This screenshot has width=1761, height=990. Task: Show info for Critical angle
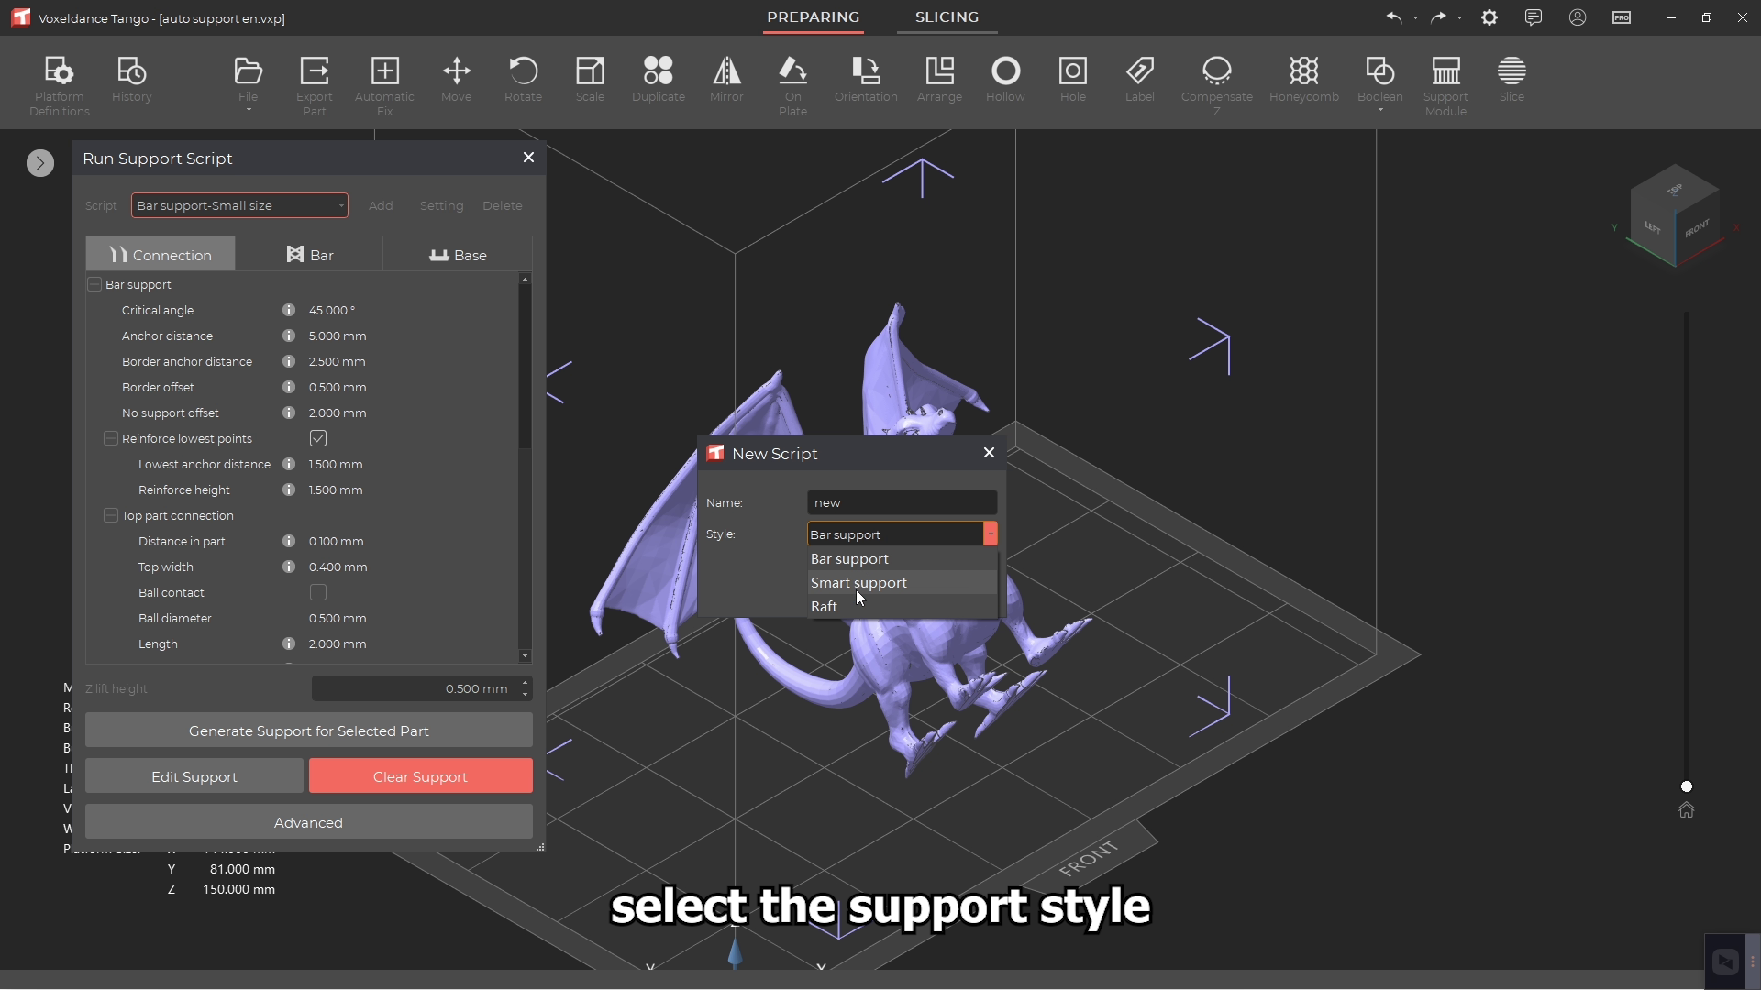pos(289,311)
